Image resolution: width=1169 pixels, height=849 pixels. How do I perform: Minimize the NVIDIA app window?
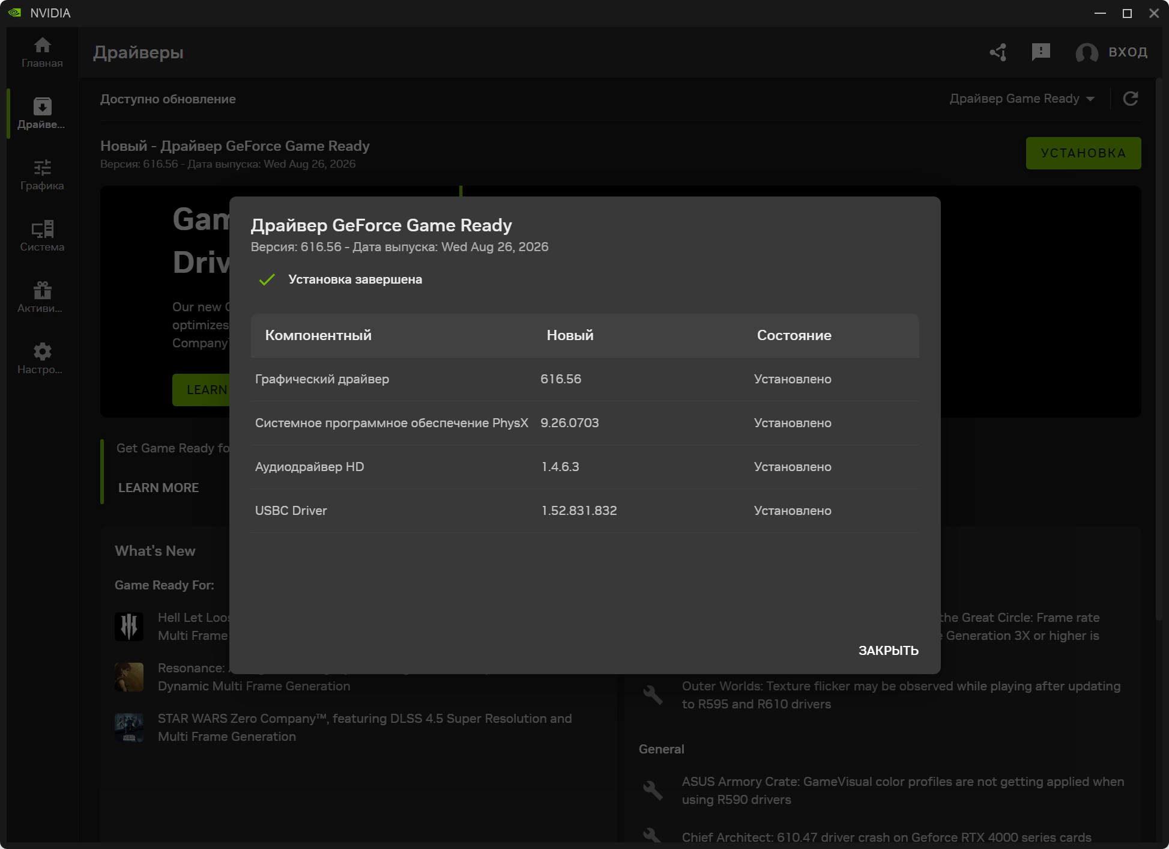point(1100,13)
